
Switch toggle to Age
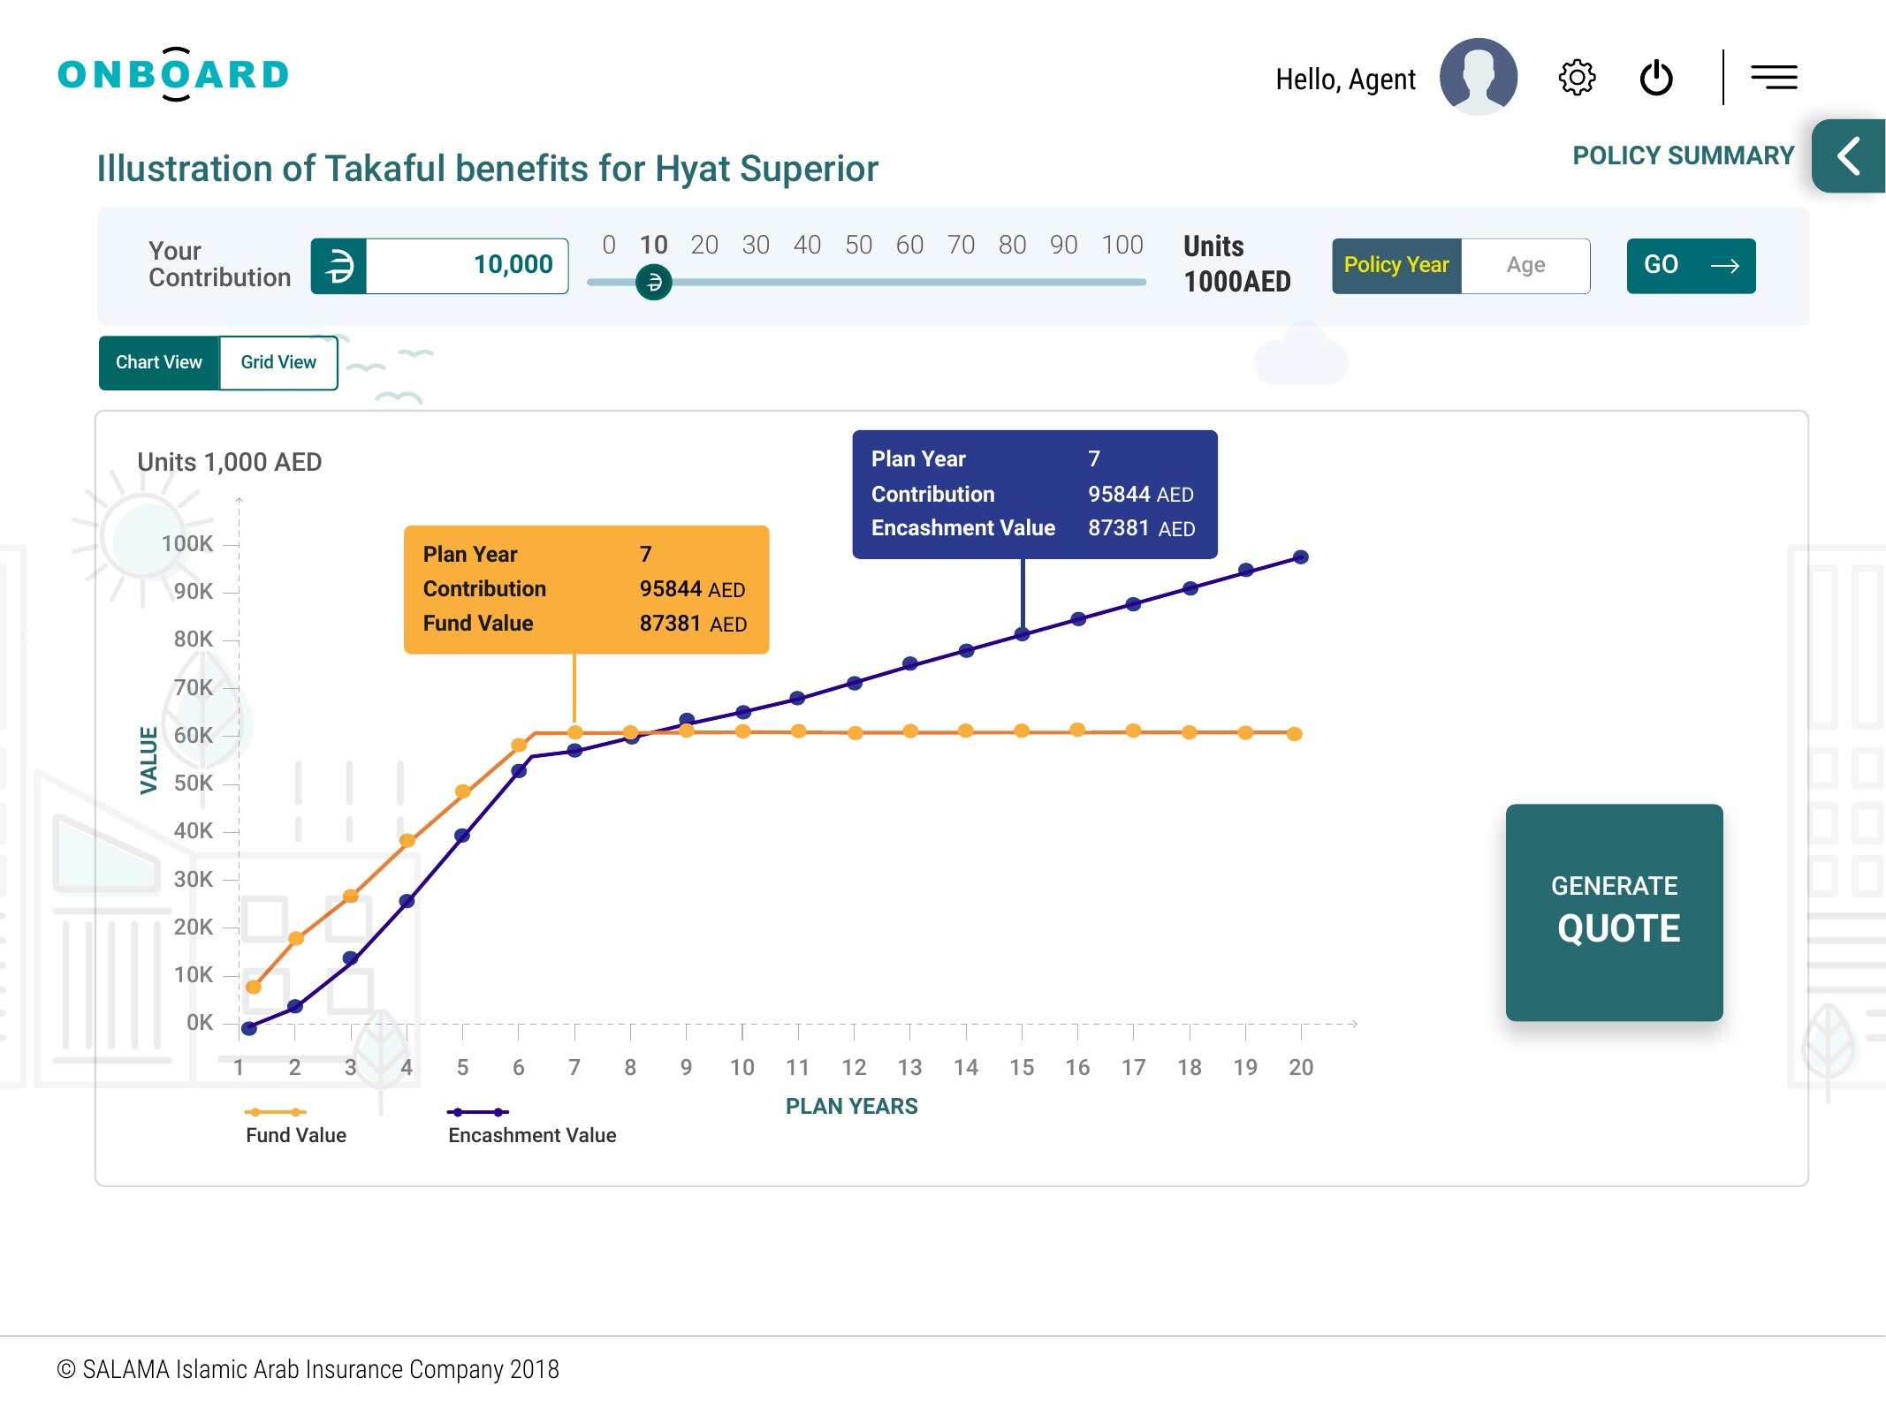click(x=1525, y=266)
